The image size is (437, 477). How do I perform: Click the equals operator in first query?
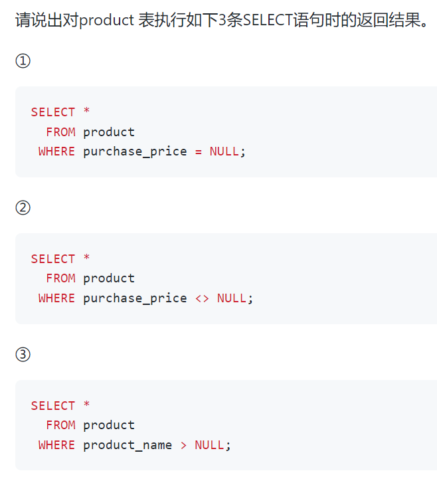pos(199,151)
